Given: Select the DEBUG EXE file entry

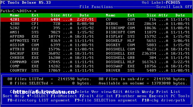Looking at the screenshot, I should click(144, 24).
